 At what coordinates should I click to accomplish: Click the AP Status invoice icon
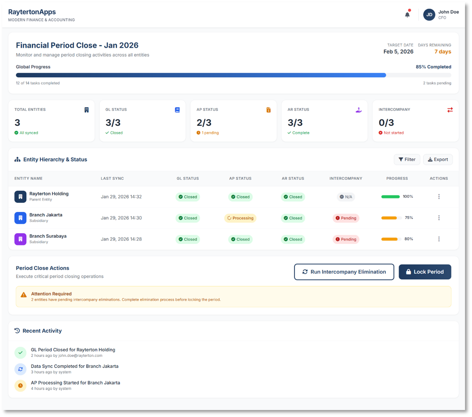[268, 110]
